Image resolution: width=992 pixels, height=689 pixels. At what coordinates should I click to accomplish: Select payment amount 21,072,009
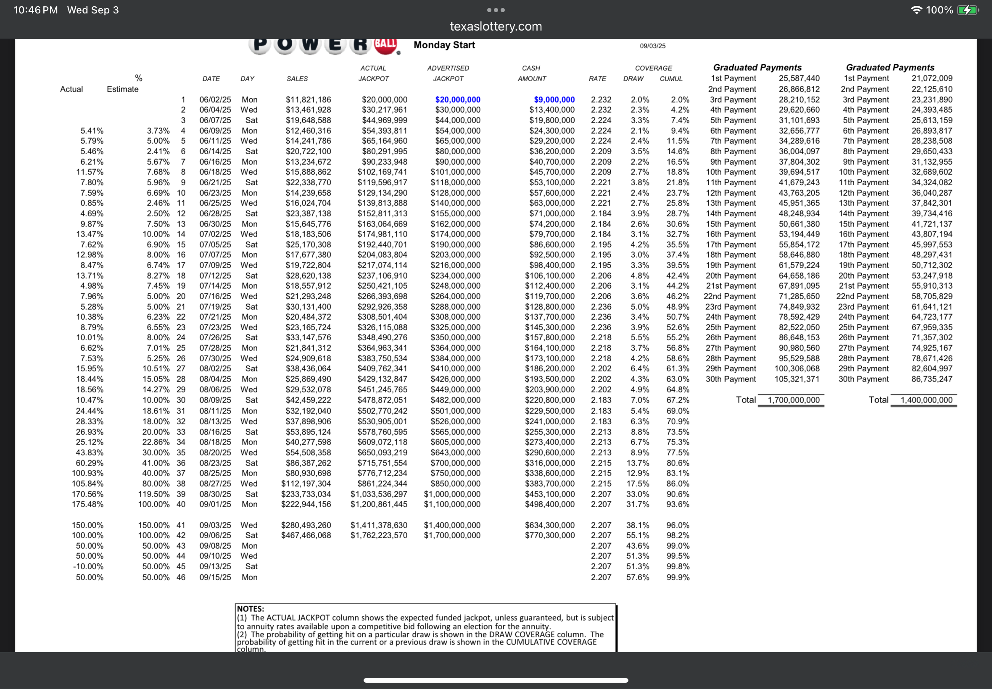pyautogui.click(x=932, y=79)
